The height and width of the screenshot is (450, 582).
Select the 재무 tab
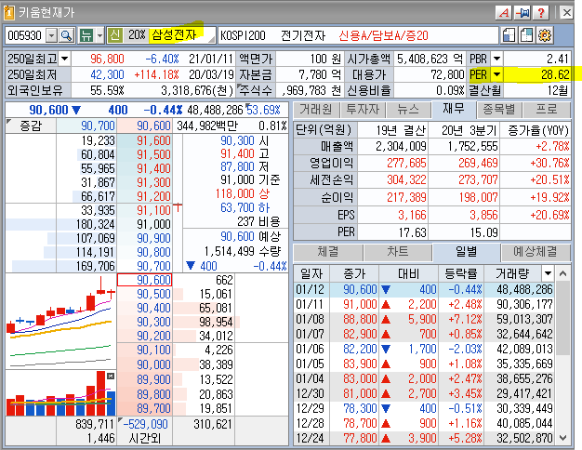point(454,109)
